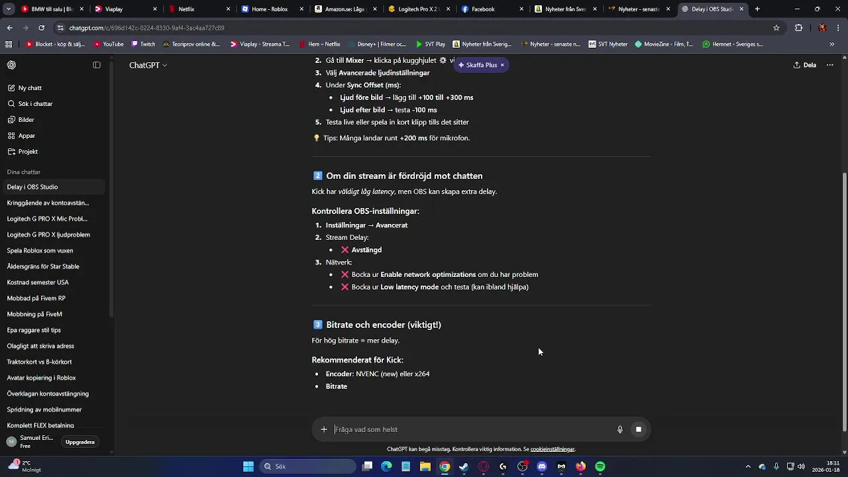Open OBS Studio from the taskbar
Screen dimensions: 848x477
[x=522, y=466]
